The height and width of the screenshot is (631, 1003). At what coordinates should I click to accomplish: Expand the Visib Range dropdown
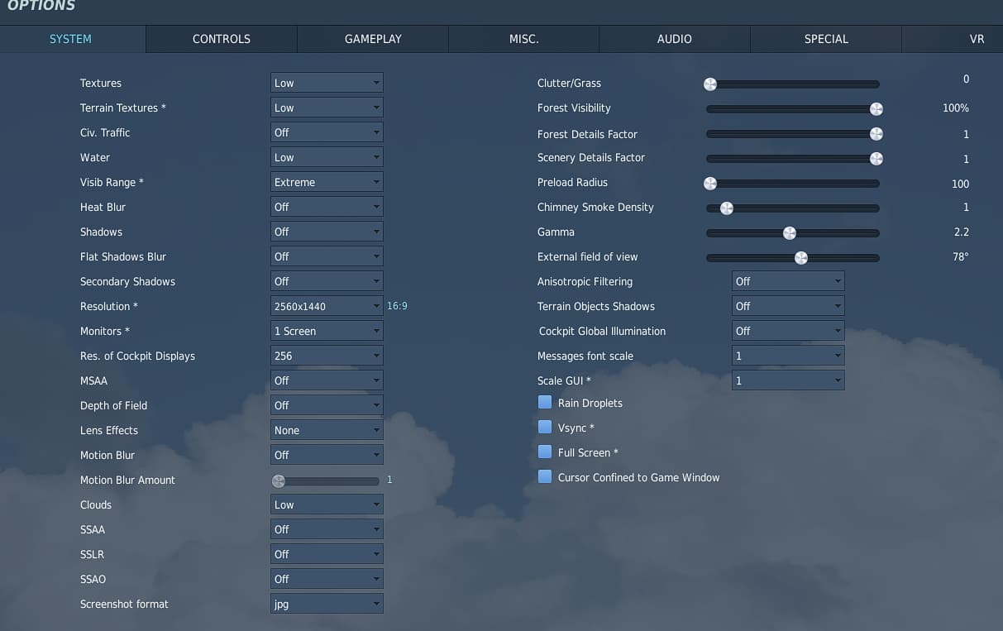click(x=327, y=182)
